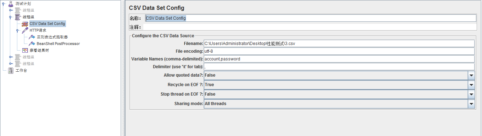Collapse the HTTP请求 tree node
Screen dimensions: 482x136
(17, 31)
